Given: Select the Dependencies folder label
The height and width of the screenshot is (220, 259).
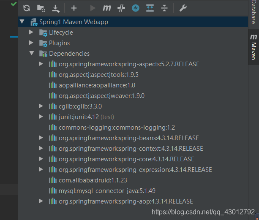Looking at the screenshot, I should coord(69,54).
